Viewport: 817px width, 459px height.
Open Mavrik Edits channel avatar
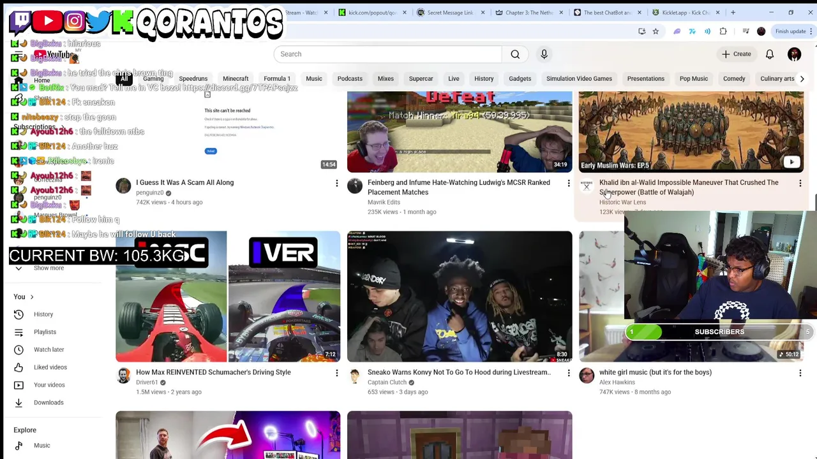click(x=355, y=186)
